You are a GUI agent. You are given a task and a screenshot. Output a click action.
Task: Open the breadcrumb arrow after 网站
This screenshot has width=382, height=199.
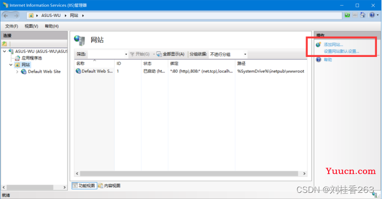pyautogui.click(x=83, y=15)
